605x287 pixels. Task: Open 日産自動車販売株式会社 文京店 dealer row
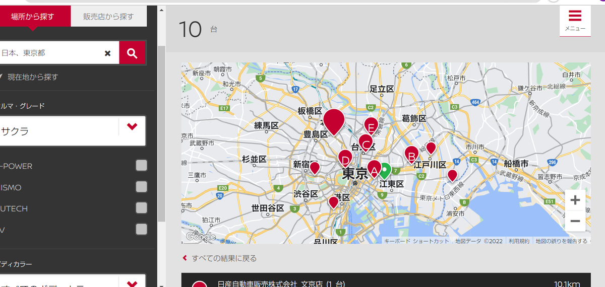(x=386, y=281)
